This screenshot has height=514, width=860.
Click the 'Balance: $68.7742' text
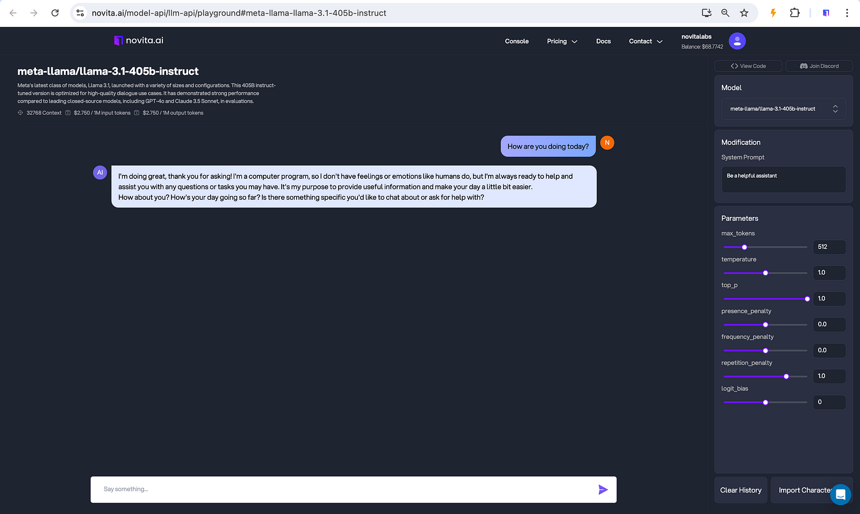pyautogui.click(x=702, y=47)
